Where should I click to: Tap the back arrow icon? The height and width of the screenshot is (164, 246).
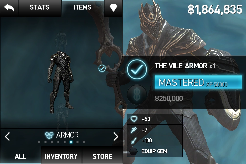click(x=9, y=8)
